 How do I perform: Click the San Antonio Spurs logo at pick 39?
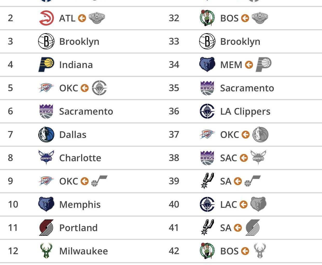click(207, 181)
